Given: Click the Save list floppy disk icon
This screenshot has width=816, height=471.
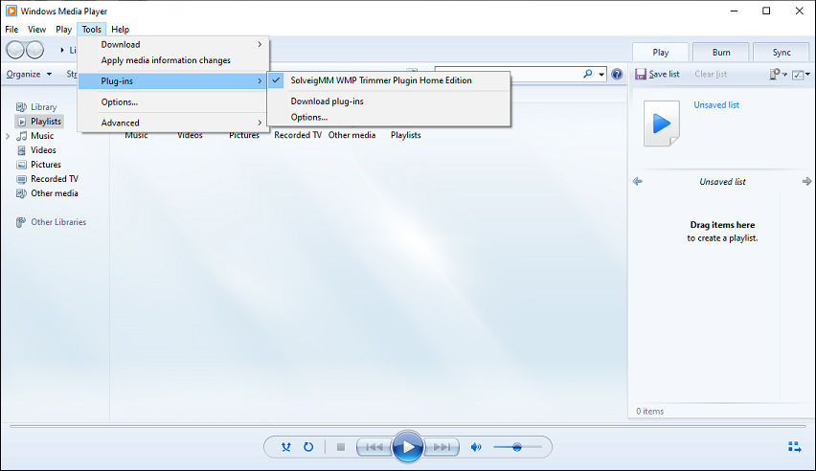Looking at the screenshot, I should (641, 74).
